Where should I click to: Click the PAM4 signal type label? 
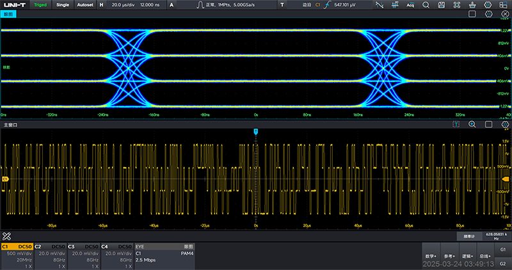coord(187,253)
